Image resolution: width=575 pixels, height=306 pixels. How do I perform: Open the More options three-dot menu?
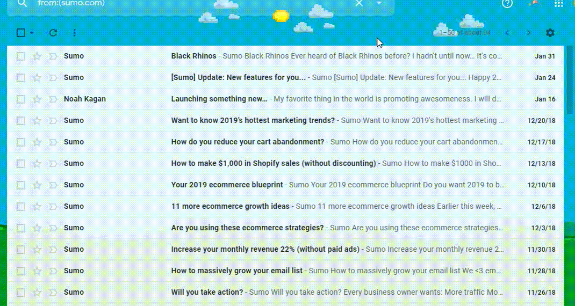pyautogui.click(x=74, y=33)
